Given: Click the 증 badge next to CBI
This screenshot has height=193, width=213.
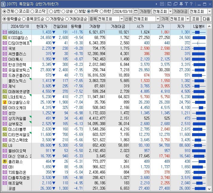Looking at the screenshot, I should tap(5, 167).
